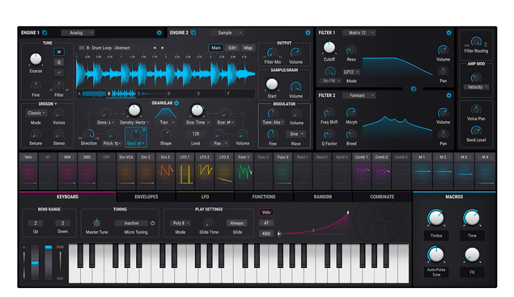The height and width of the screenshot is (297, 514).
Task: Click the Velo curve button
Action: pyautogui.click(x=266, y=212)
